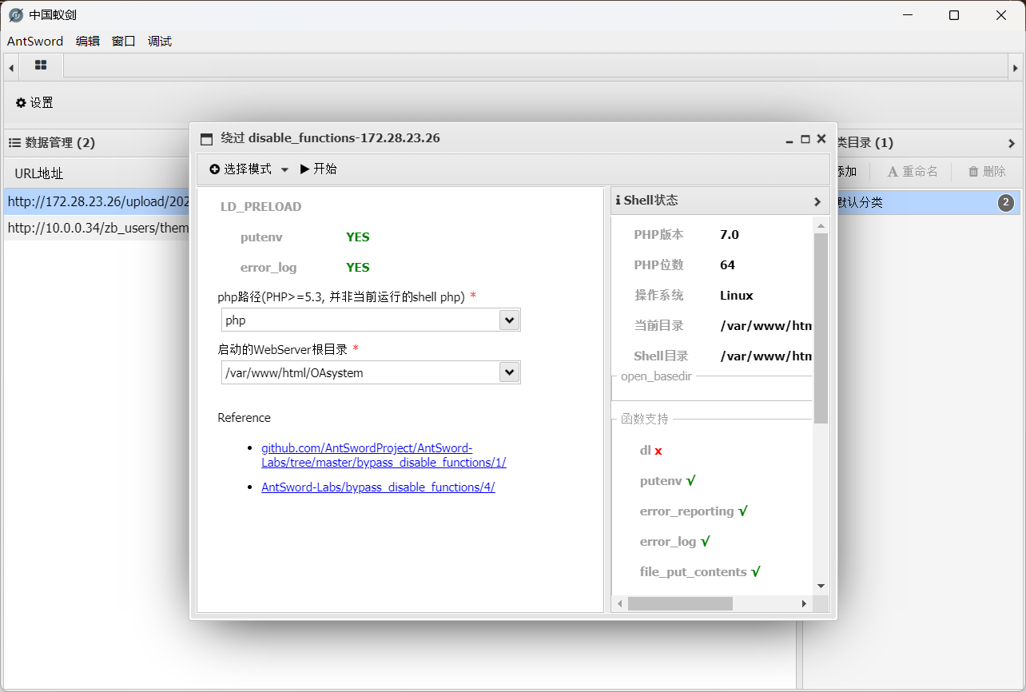Collapse the Shell状态 panel chevron
This screenshot has width=1026, height=692.
[x=817, y=202]
